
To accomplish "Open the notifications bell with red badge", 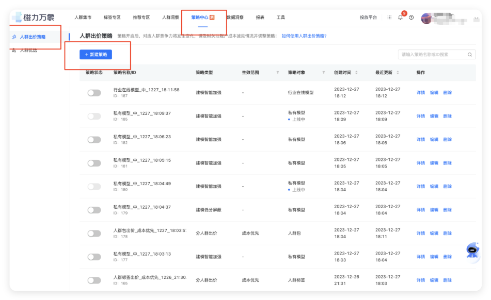I will tap(400, 16).
